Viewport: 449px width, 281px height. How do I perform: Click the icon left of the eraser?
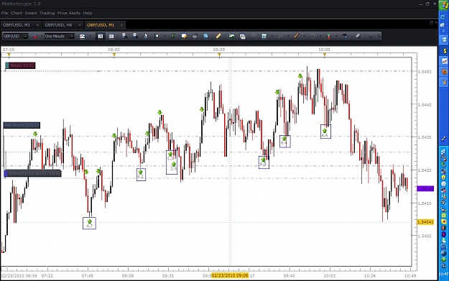click(345, 36)
